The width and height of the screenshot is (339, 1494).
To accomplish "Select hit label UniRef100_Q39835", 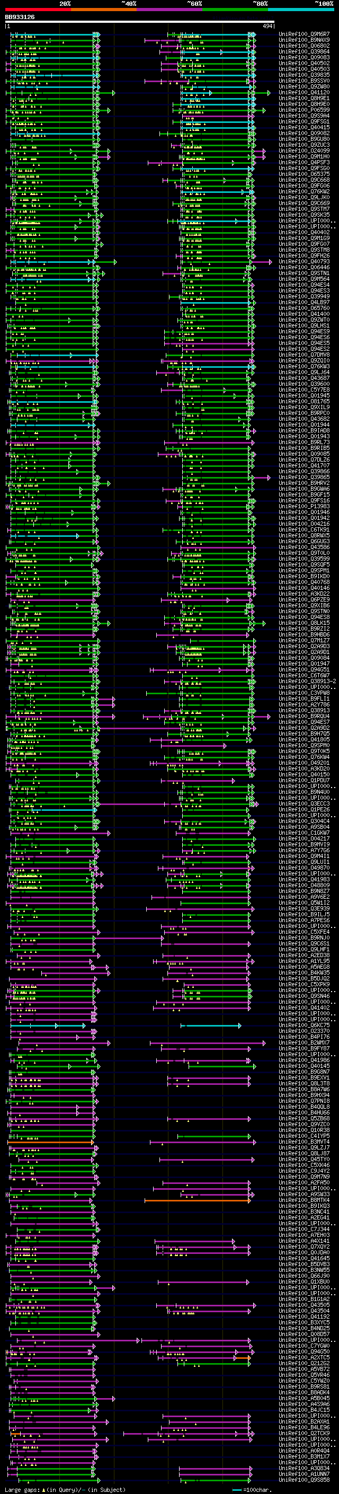I will [304, 75].
